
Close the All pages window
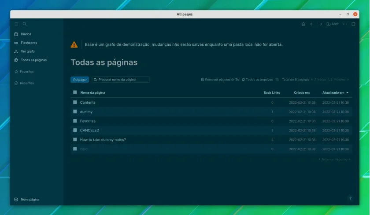[355, 14]
